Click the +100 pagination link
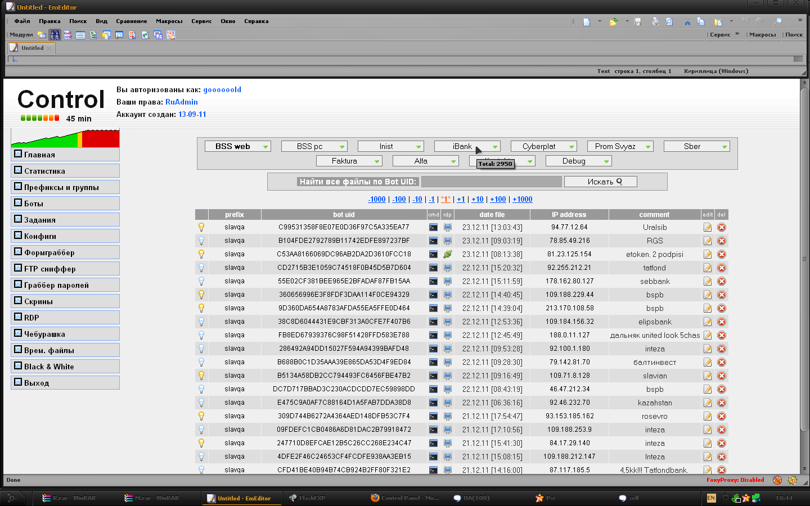Screen dimensions: 810x506 point(498,199)
